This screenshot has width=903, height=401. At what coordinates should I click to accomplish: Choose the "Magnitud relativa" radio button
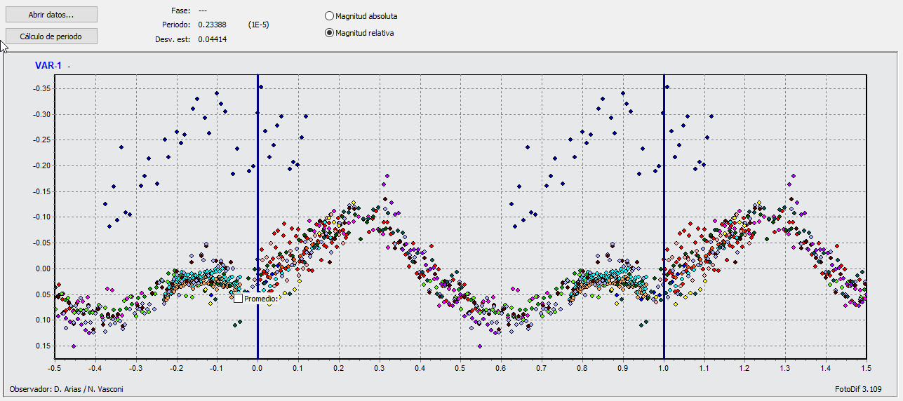tap(330, 33)
